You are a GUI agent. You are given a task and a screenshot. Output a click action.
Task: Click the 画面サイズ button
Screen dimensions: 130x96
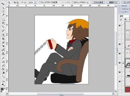click(113, 2)
